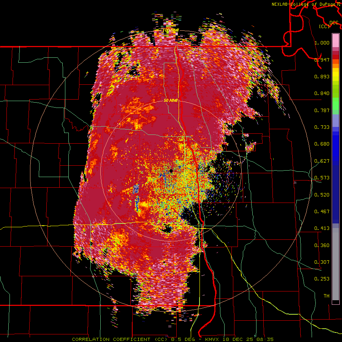Select the 0.520 legend value
Image resolution: width=342 pixels, height=342 pixels.
point(322,195)
